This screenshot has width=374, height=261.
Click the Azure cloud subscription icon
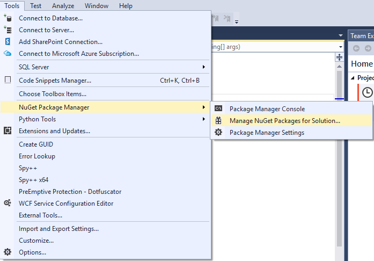[8, 53]
